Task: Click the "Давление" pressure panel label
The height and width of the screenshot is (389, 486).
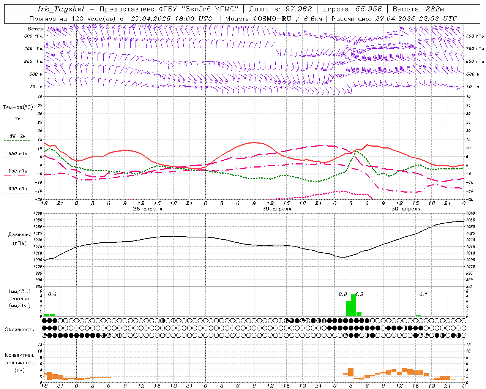Action: (x=19, y=235)
